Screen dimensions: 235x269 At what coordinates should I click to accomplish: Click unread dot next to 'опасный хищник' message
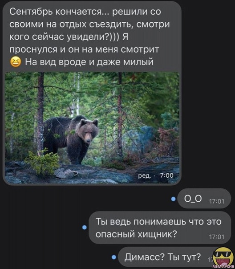pyautogui.click(x=84, y=227)
